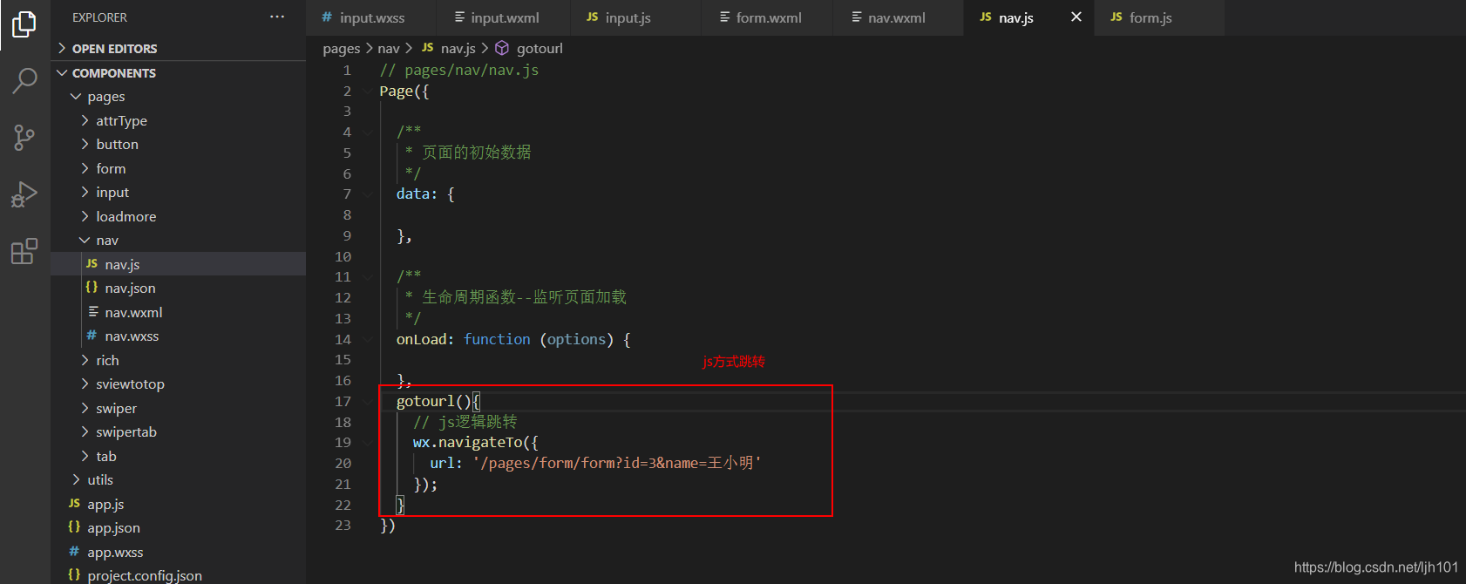Select nav.js in the file tree
The height and width of the screenshot is (584, 1466).
178,264
